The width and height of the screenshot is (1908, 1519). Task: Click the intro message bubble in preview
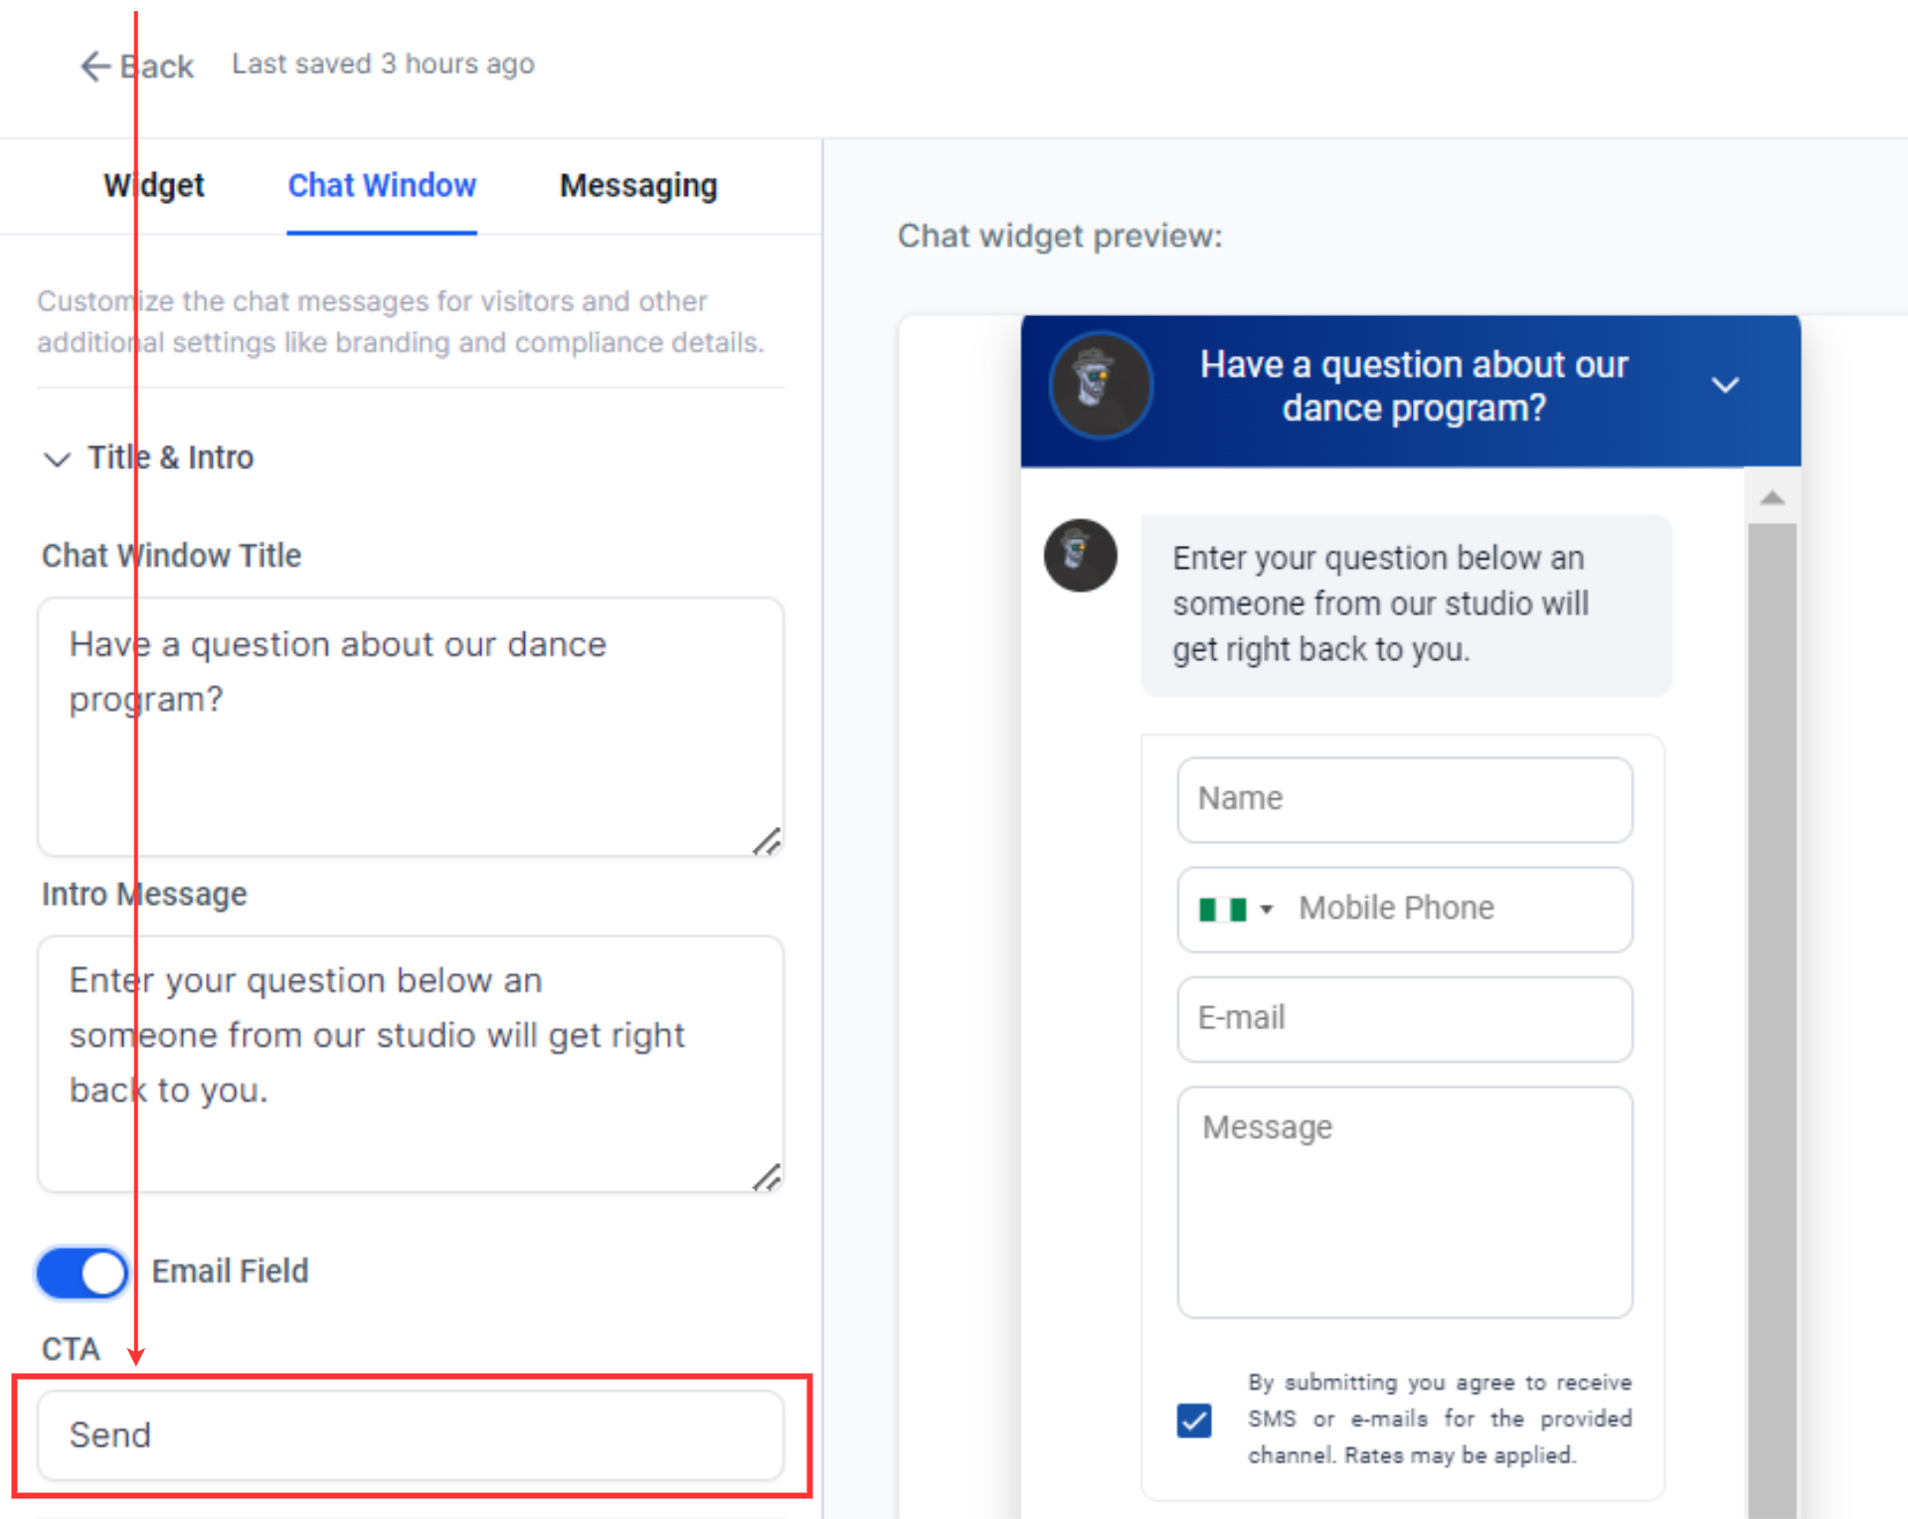(x=1405, y=604)
